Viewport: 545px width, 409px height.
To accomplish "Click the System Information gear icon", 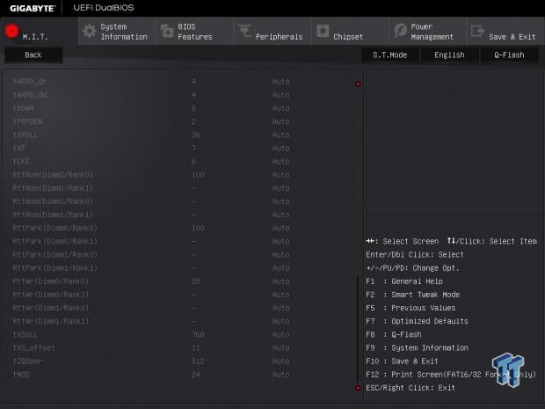I will (x=90, y=32).
